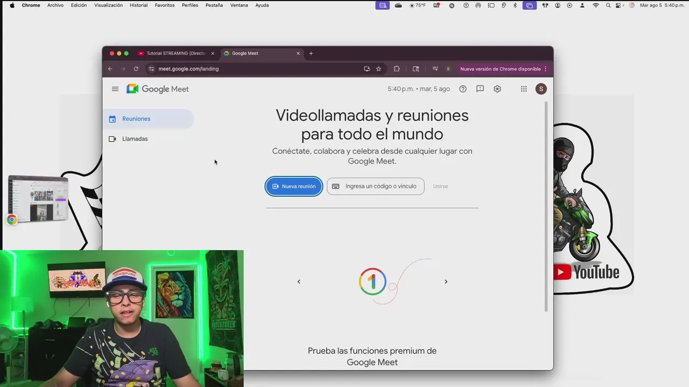Open the Perfiles menu
Image resolution: width=689 pixels, height=387 pixels.
[x=190, y=5]
